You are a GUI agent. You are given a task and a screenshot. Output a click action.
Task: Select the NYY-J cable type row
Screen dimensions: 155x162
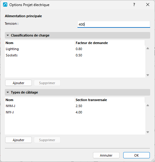point(75,112)
